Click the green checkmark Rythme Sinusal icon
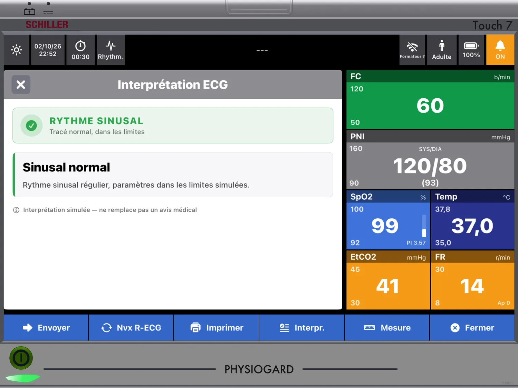The image size is (518, 388). [31, 126]
